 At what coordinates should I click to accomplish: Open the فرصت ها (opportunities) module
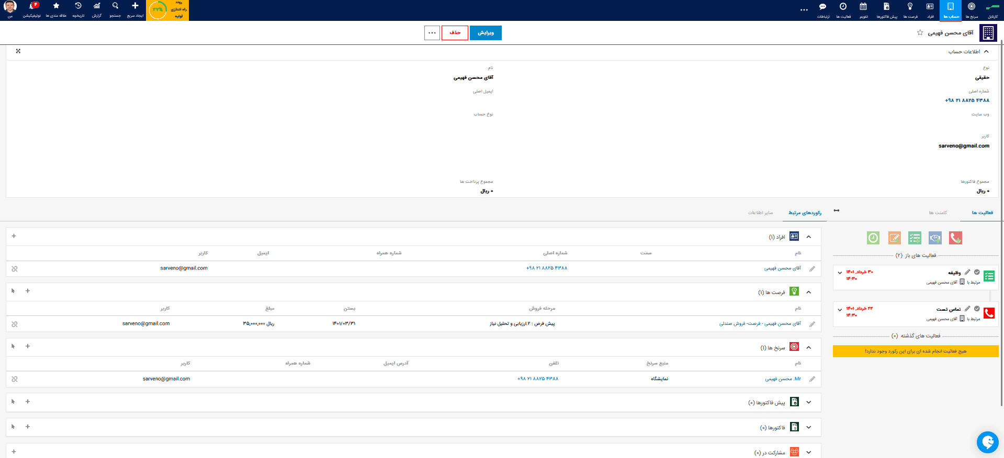point(910,10)
